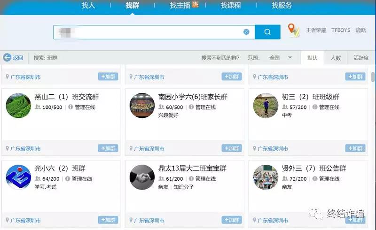
Task: Switch to the 找主播 tab
Action: coord(180,5)
